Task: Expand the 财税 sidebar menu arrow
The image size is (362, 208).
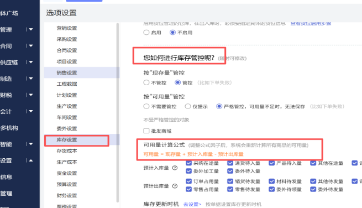Action: click(31, 95)
